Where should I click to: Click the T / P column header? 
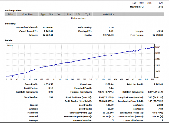[x=88, y=14]
